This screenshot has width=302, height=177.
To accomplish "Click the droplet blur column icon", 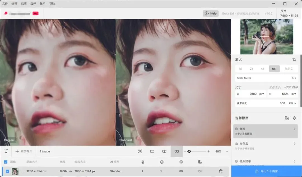I will pos(143,162).
